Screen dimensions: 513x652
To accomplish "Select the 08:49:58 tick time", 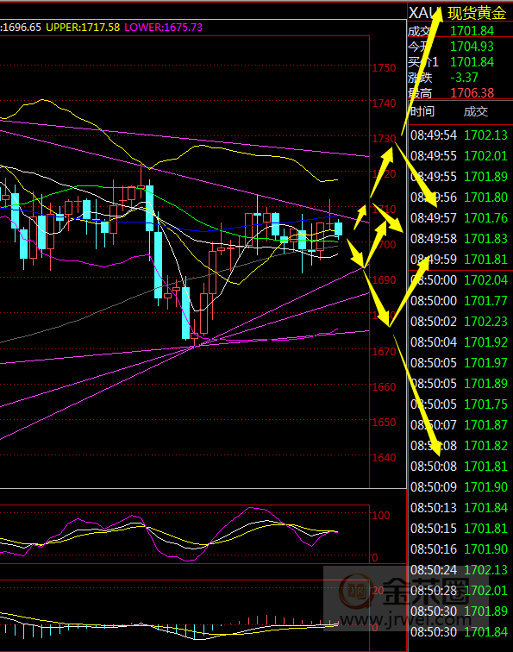I will pyautogui.click(x=434, y=239).
